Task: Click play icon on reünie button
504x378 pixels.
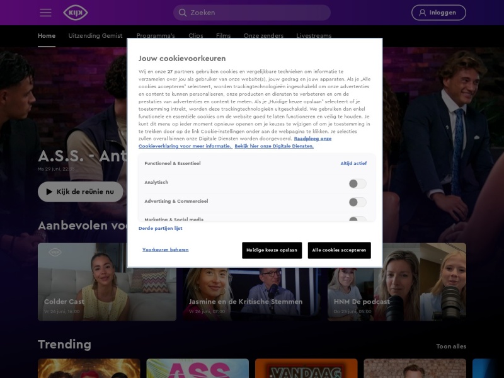Action: 49,192
